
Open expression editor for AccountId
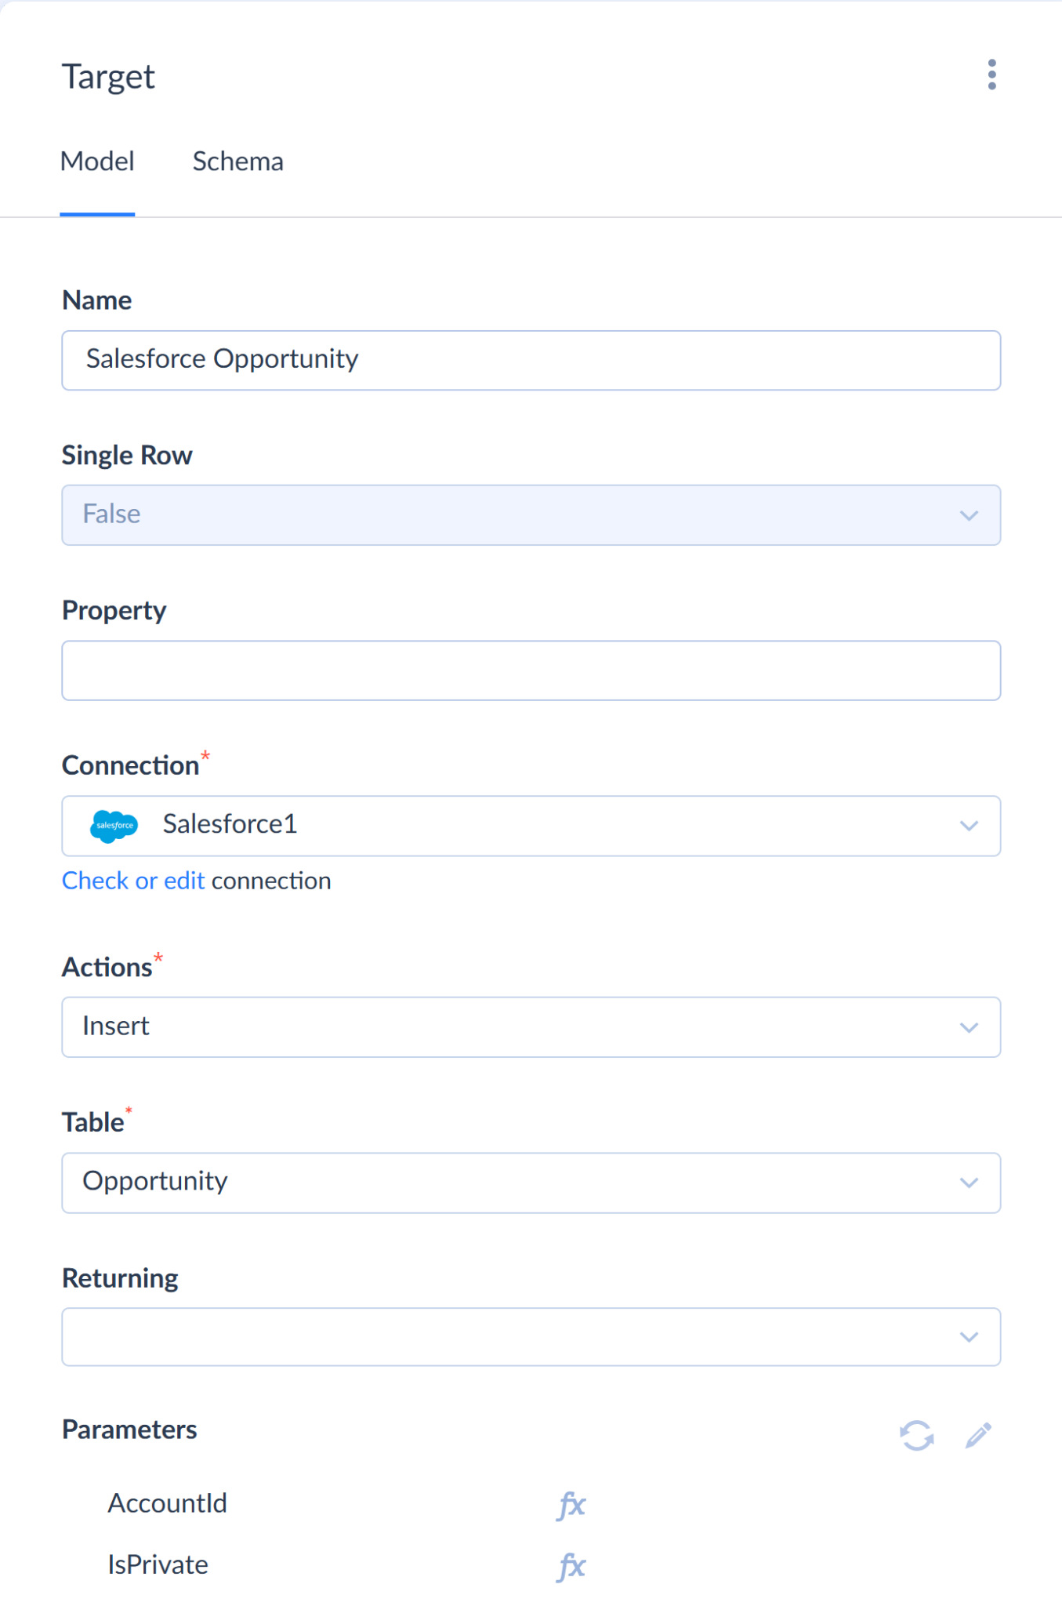(x=571, y=1504)
